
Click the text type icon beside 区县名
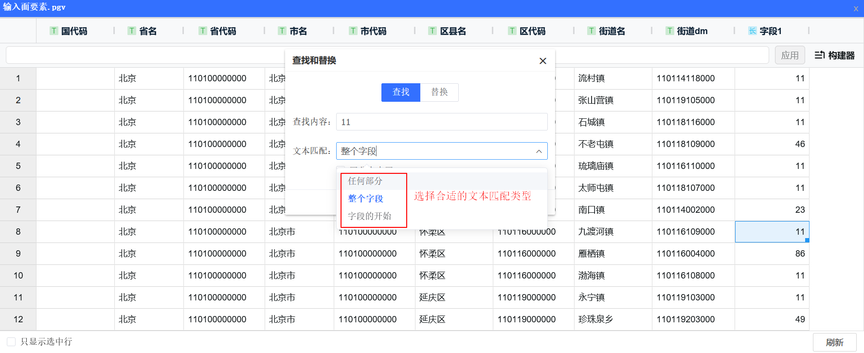point(432,31)
